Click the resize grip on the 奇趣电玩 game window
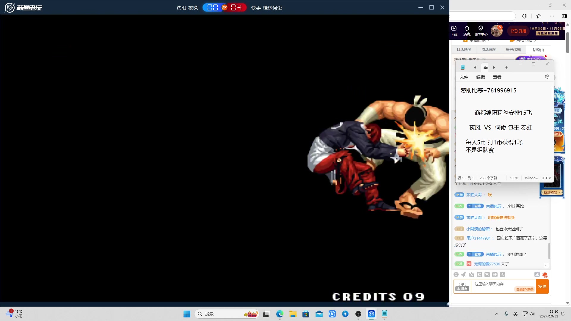The image size is (571, 321). coord(447,304)
